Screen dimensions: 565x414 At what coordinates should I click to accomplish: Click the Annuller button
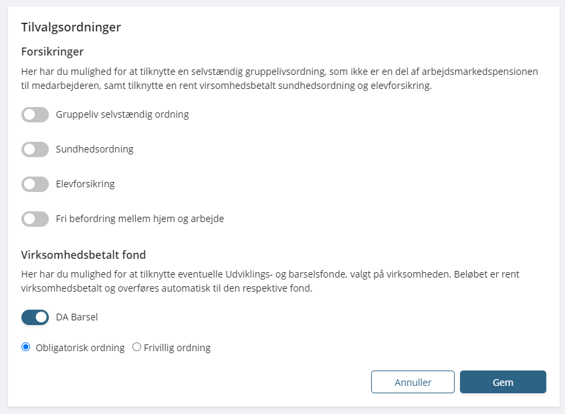click(x=413, y=382)
